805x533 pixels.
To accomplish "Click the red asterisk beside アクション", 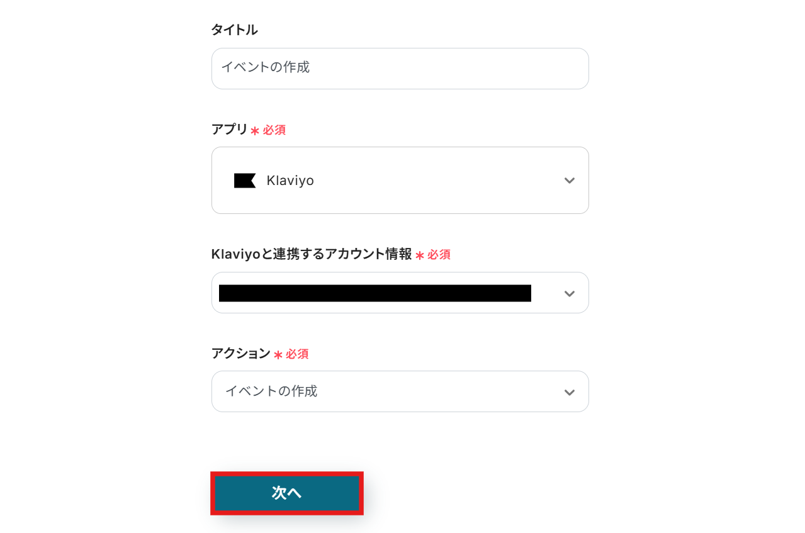I will (278, 355).
